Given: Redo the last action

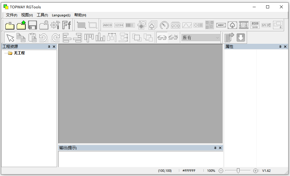Looking at the screenshot, I should (55, 38).
